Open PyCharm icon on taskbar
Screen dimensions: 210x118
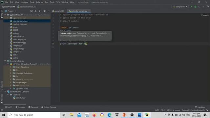click(x=147, y=115)
